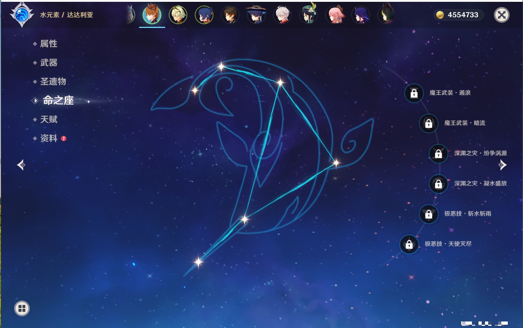
Task: Click the Hydro element emblem beside 水元素
Action: pos(22,15)
